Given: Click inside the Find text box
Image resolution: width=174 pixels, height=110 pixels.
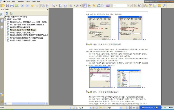Looking at the screenshot, I should [x=119, y=5].
